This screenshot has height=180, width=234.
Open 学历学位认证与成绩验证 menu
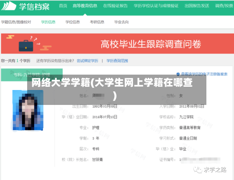pos(156,6)
